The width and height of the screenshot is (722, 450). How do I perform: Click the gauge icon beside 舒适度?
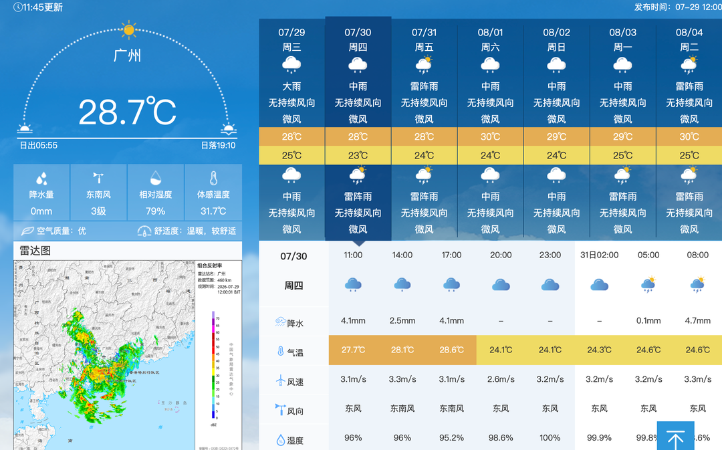(x=144, y=231)
